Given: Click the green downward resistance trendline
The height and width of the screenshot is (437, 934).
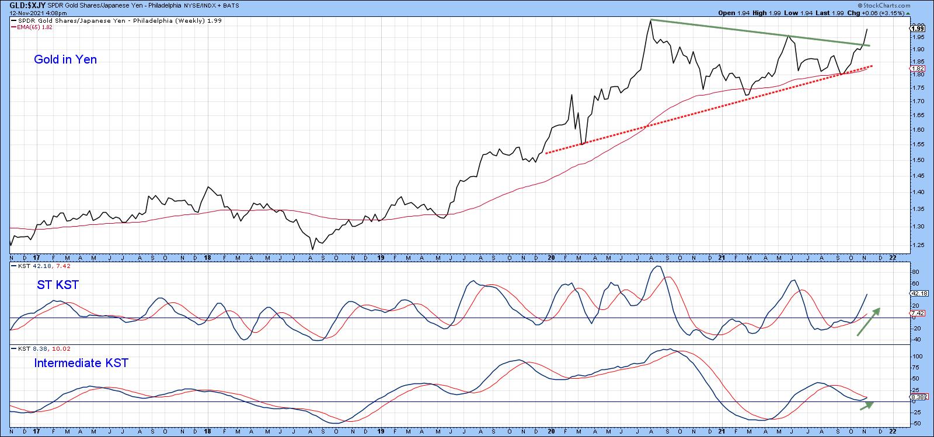Looking at the screenshot, I should (x=759, y=33).
